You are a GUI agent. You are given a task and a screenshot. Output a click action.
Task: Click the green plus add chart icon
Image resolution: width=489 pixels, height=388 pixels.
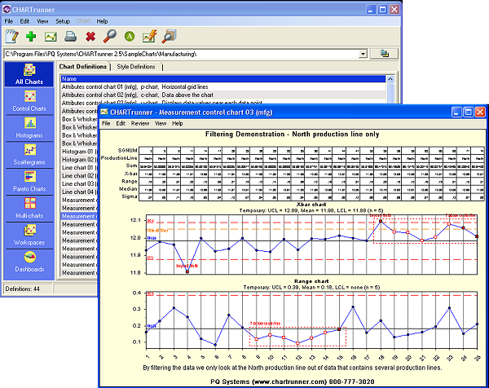click(x=31, y=36)
